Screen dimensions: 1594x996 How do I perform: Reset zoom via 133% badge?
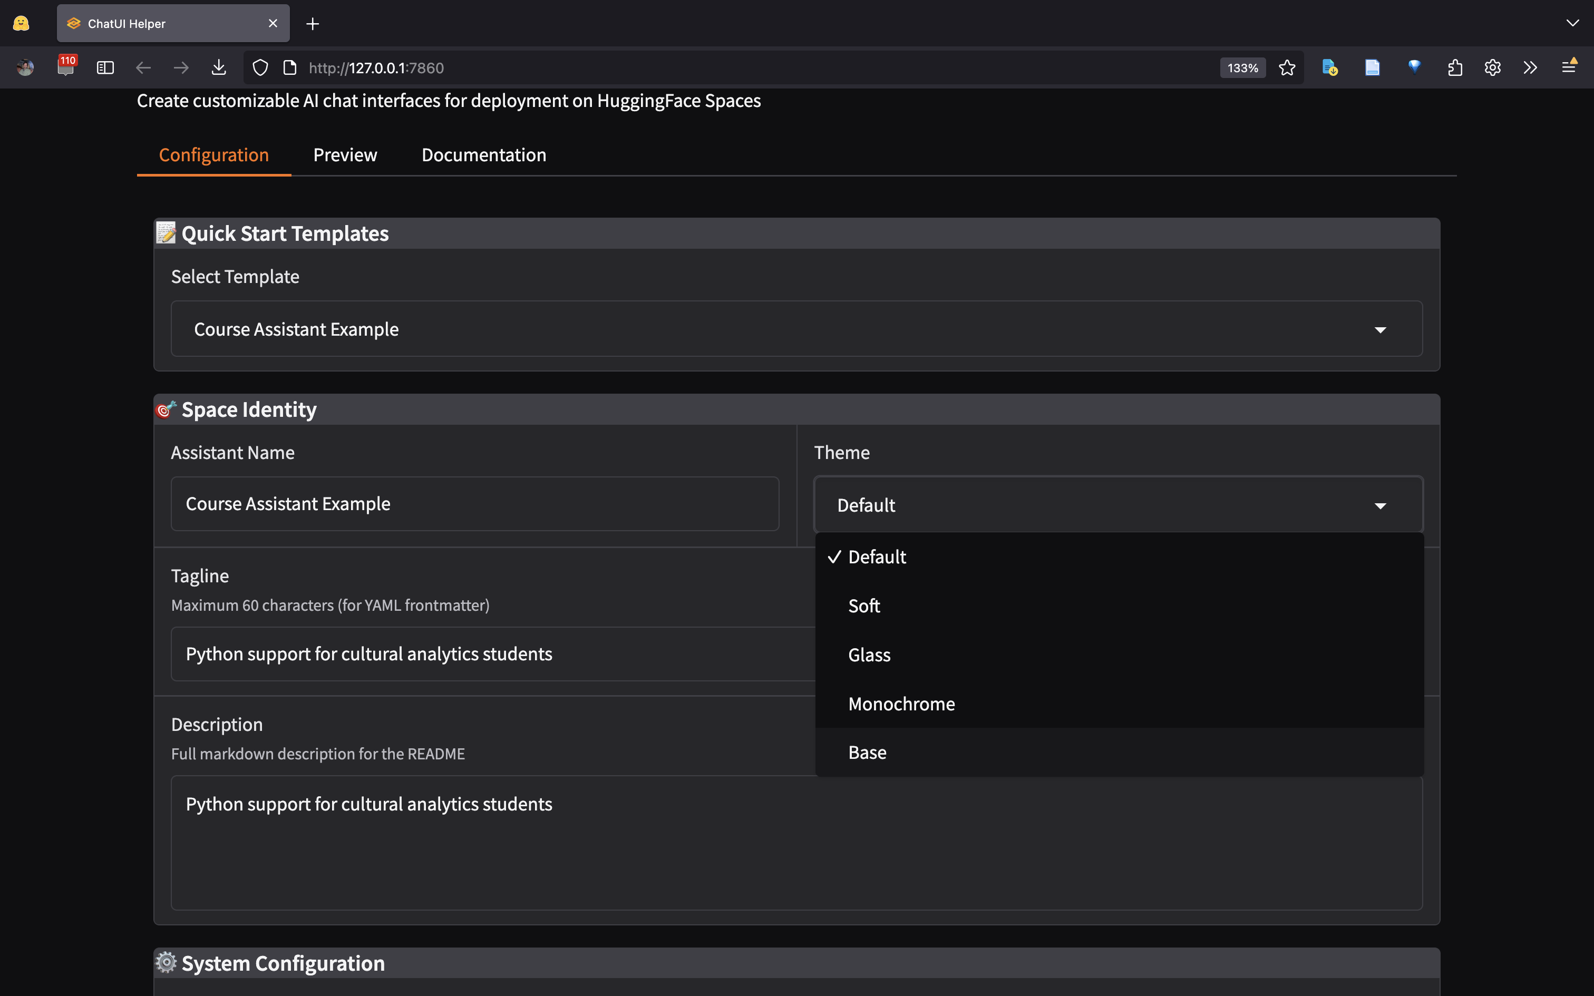1242,68
